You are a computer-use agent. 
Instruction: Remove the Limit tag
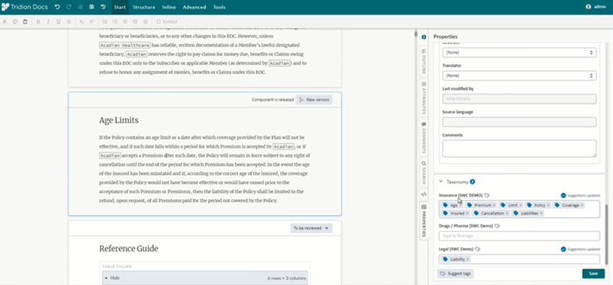(x=520, y=205)
